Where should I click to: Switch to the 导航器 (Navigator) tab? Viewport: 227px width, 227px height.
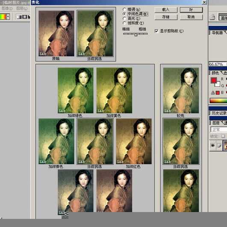pos(217,32)
